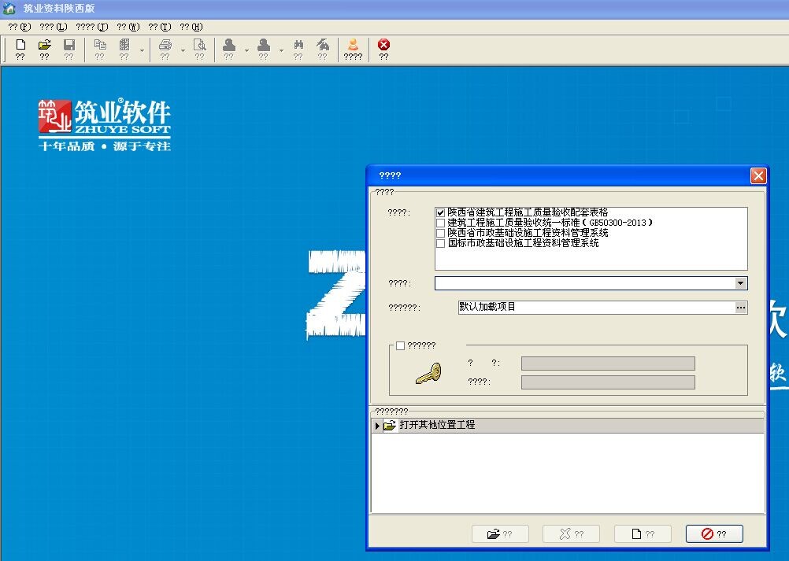789x561 pixels.
Task: Open the empty combo box dropdown arrow
Action: point(740,283)
